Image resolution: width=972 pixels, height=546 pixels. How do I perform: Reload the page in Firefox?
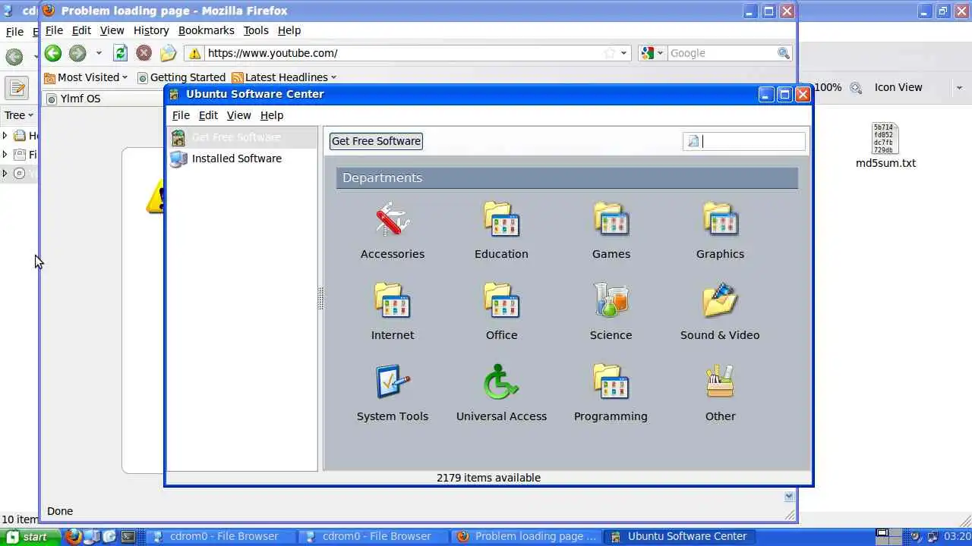click(120, 53)
